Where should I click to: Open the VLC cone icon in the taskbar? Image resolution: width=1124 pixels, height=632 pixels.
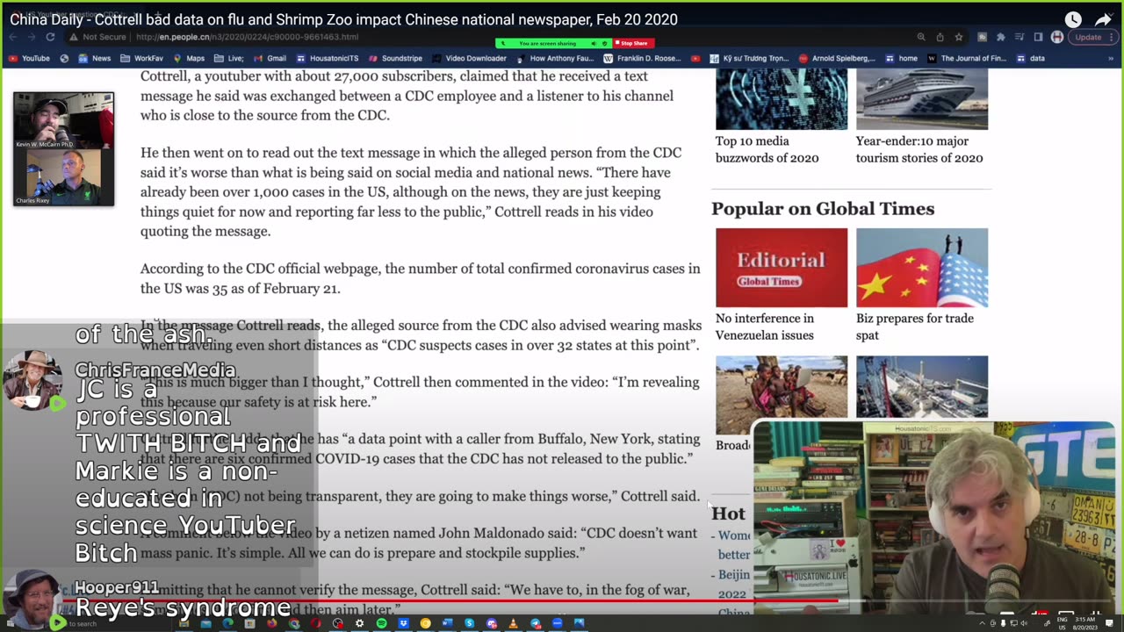coord(514,623)
